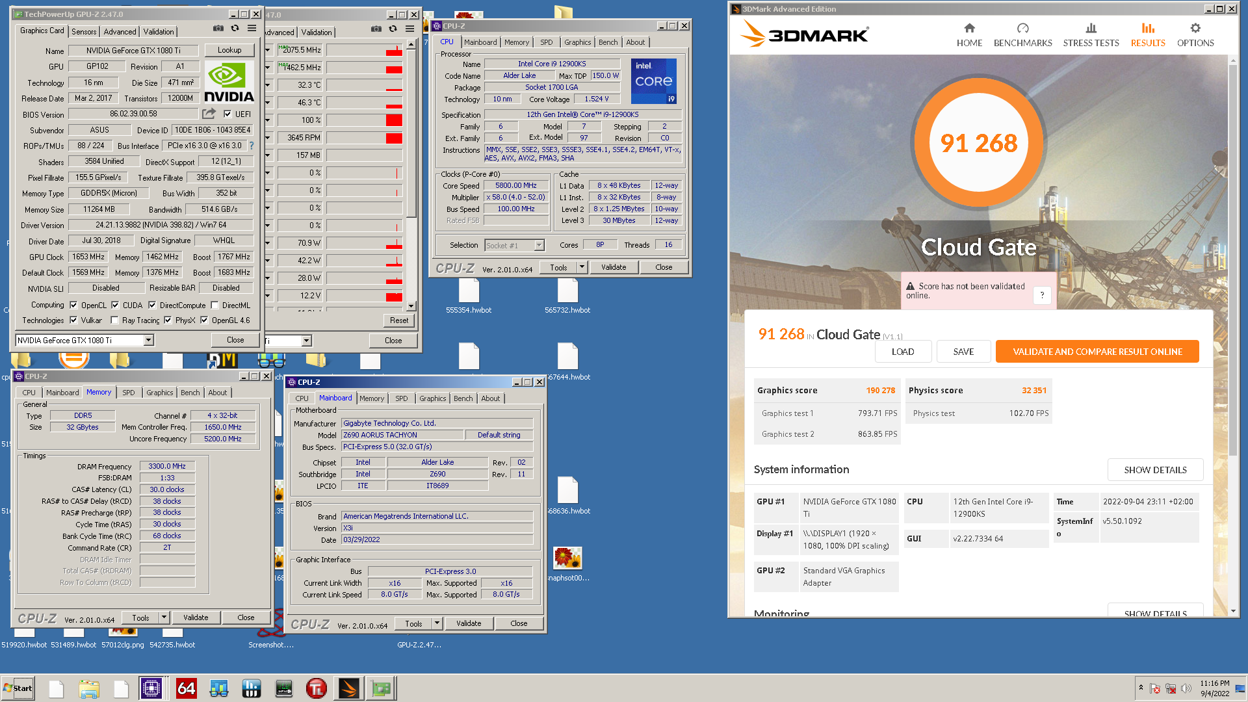Toggle the CUDA checkbox in GPU-Z
The image size is (1248, 702).
point(115,305)
